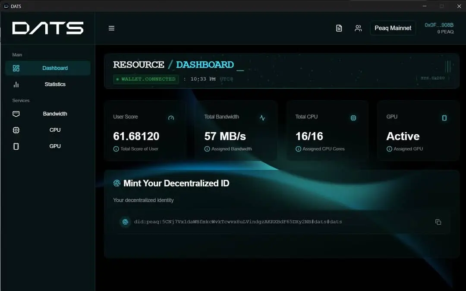Select the did:peaq identity string

[x=238, y=222]
